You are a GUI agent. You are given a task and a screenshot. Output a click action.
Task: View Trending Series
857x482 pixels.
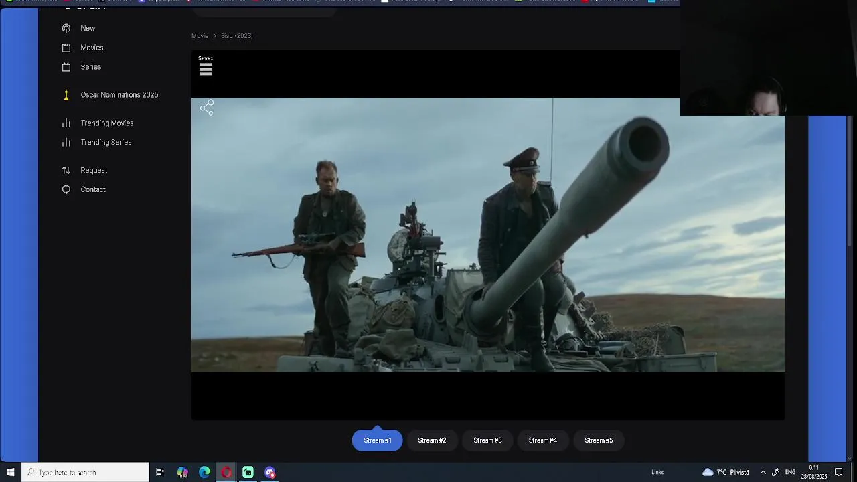[106, 142]
